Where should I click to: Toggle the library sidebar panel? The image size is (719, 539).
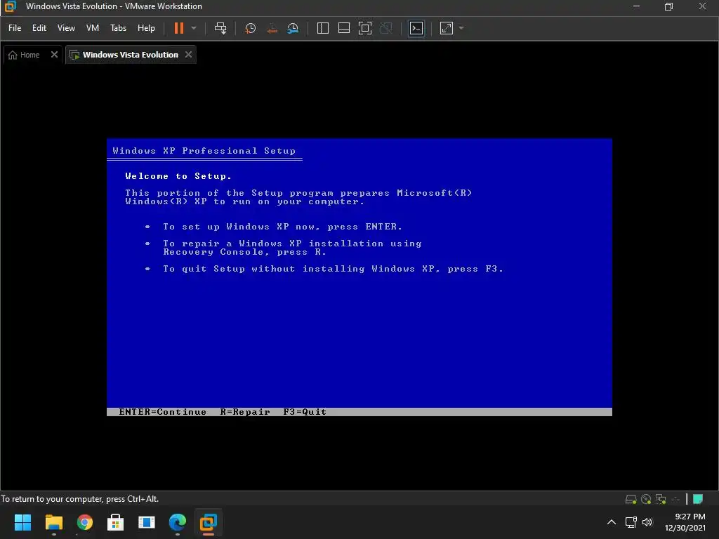[x=323, y=28]
